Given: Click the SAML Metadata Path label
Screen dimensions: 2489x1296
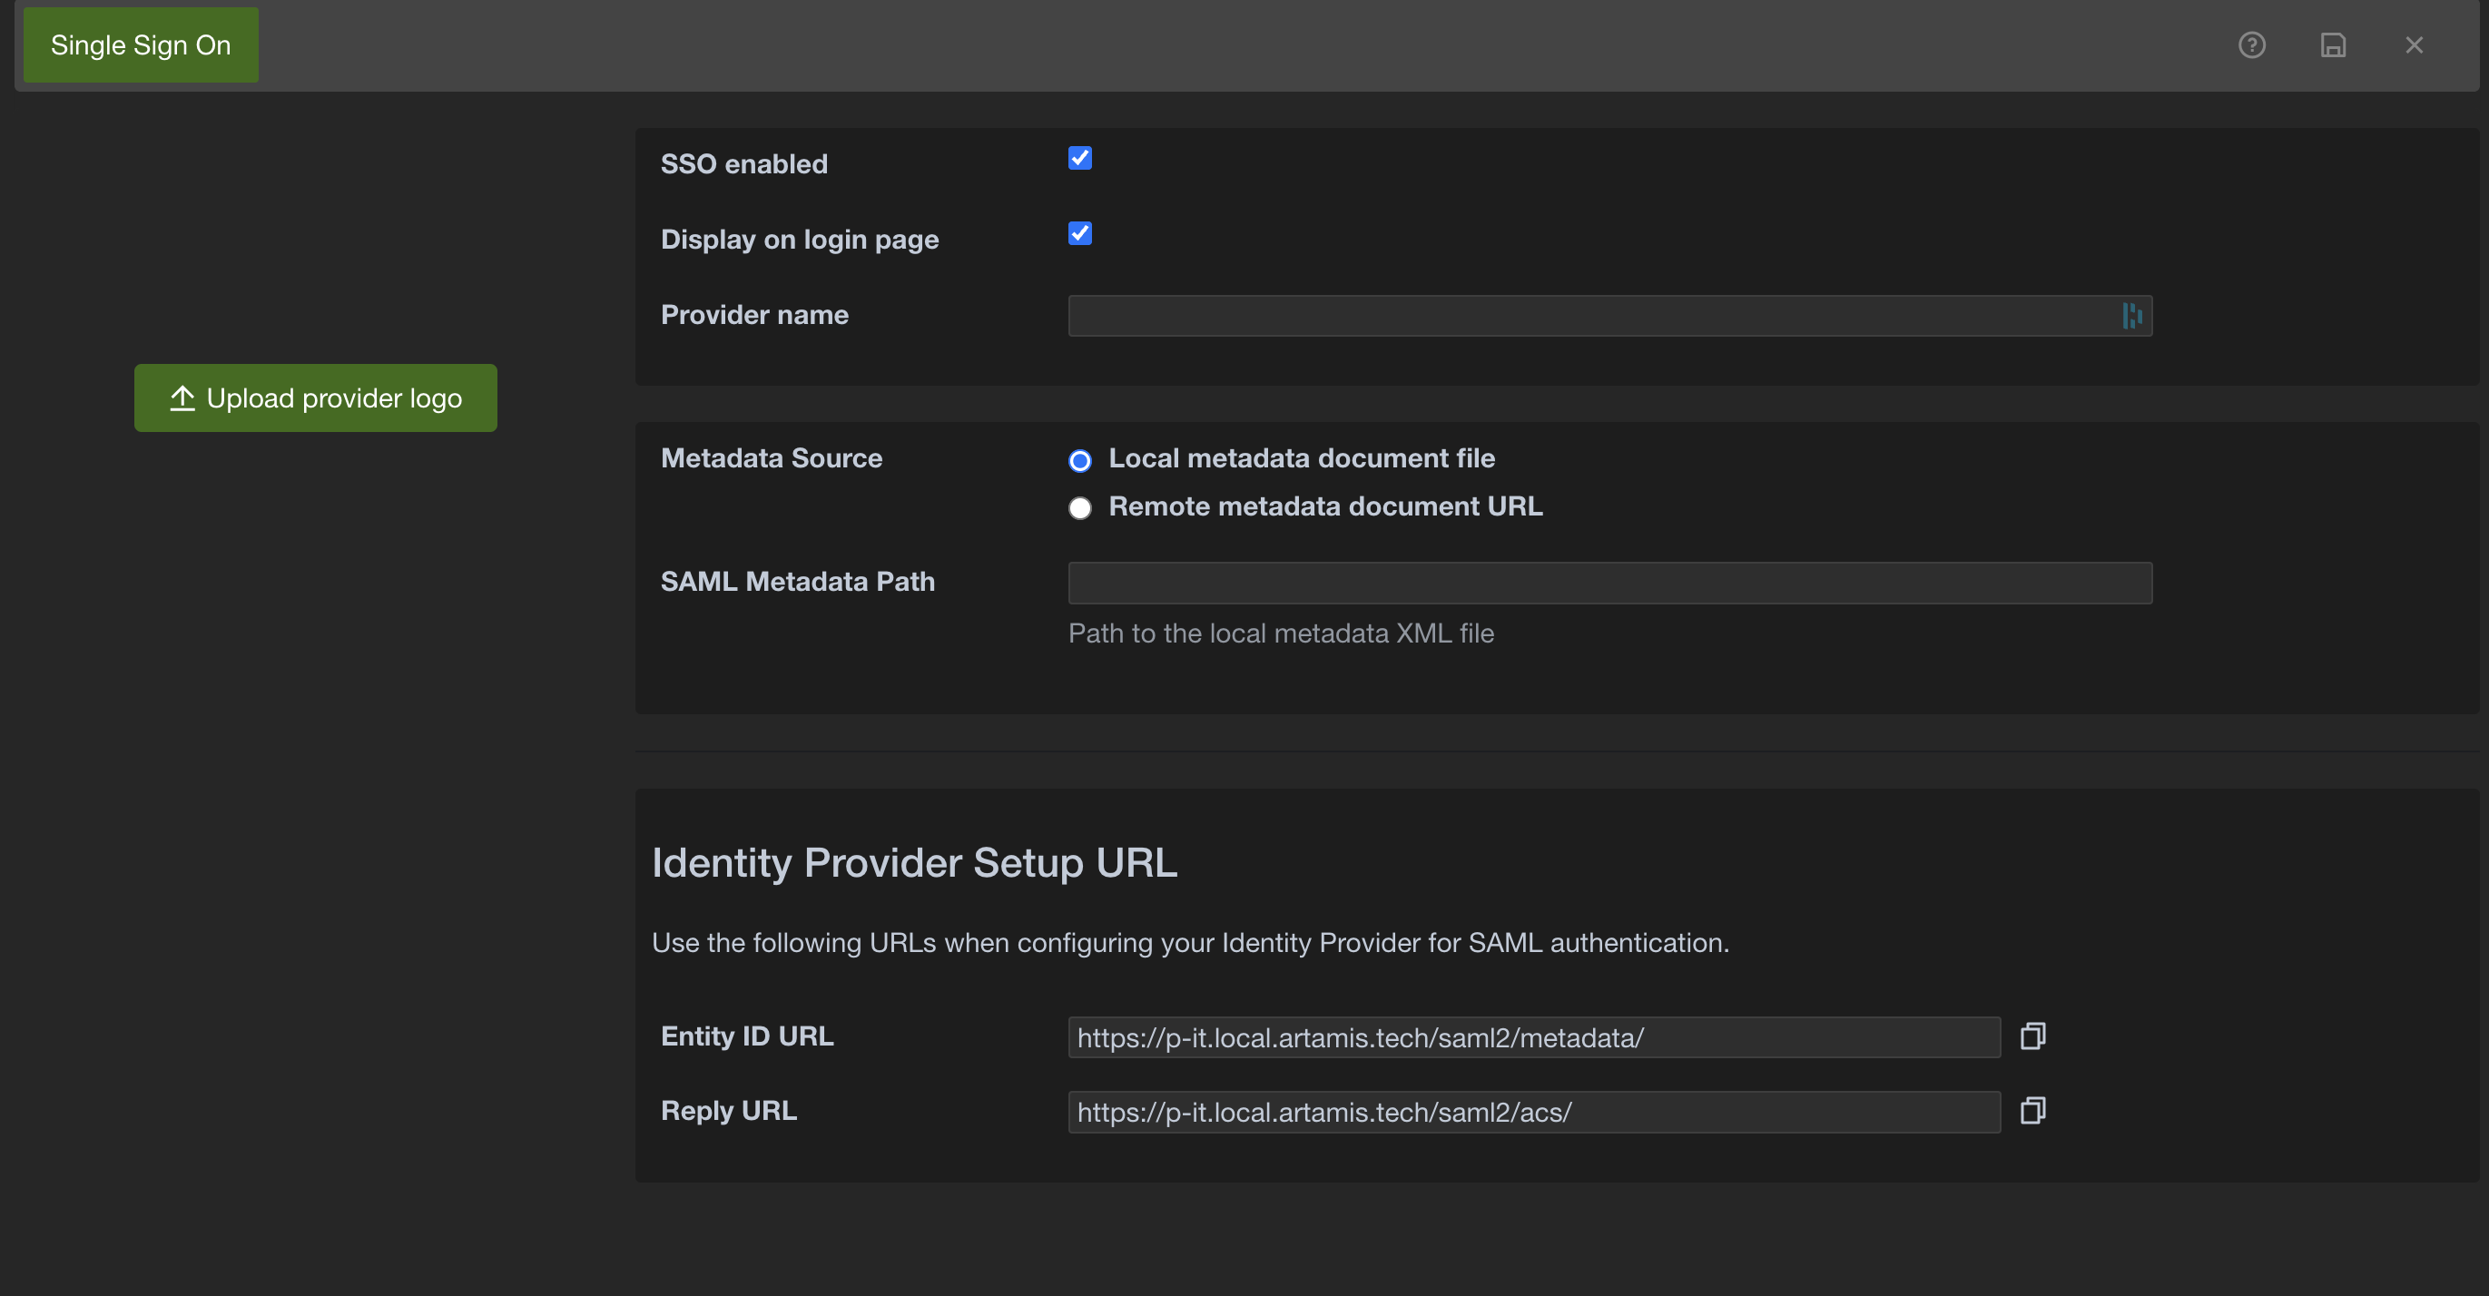Looking at the screenshot, I should [798, 582].
